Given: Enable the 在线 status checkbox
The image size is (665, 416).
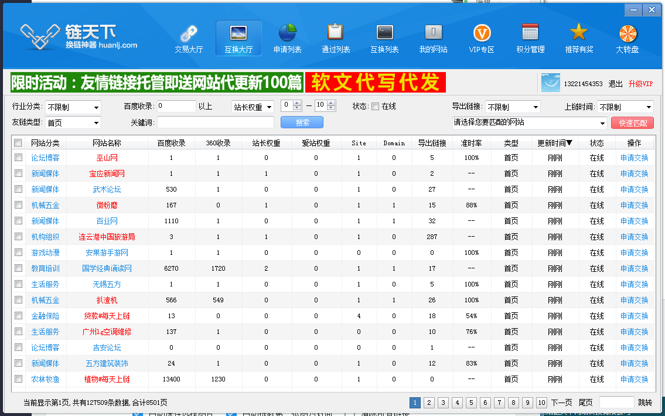Looking at the screenshot, I should coord(376,107).
